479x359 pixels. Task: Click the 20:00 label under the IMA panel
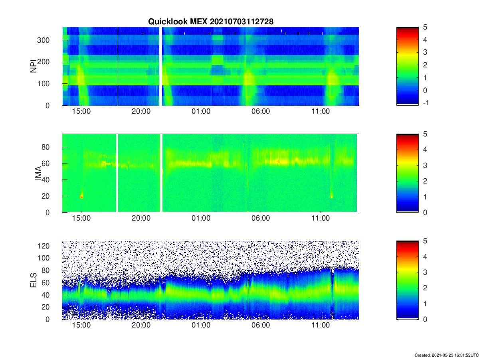coord(141,219)
